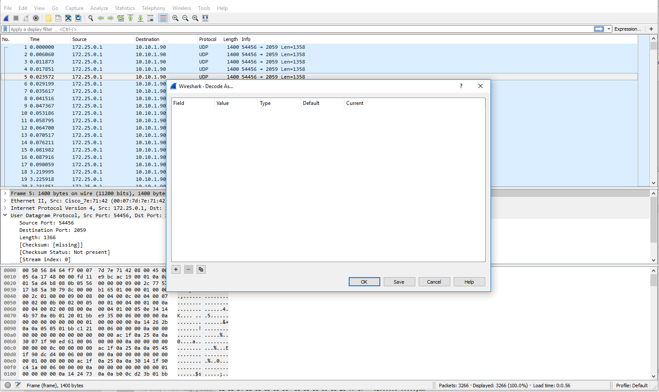Click the packet details scrollbar up arrow
The height and width of the screenshot is (392, 659).
[653, 193]
